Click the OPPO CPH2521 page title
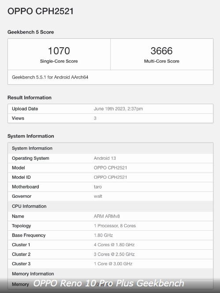The height and width of the screenshot is (293, 220). point(41,11)
